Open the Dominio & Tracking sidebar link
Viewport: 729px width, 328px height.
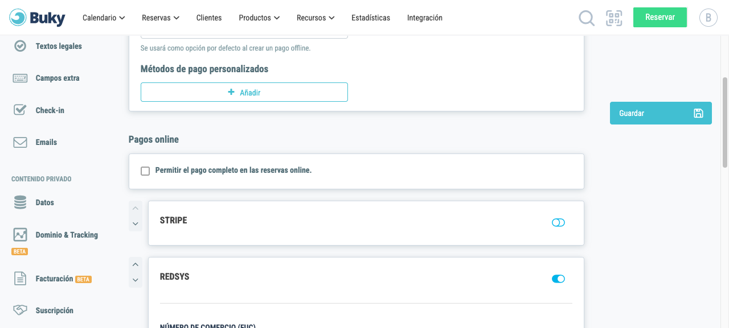pyautogui.click(x=67, y=235)
